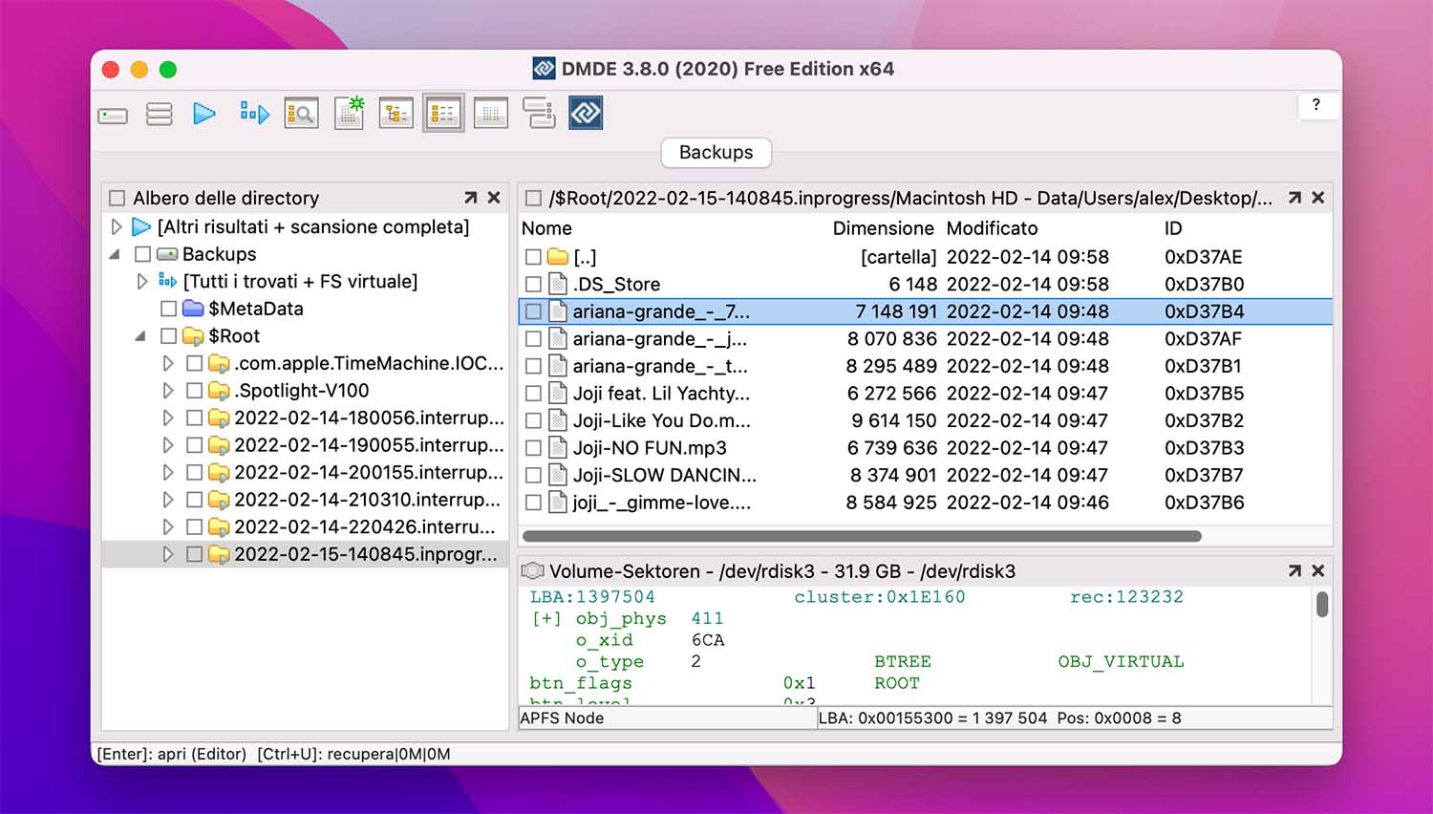
Task: Maximize the file list panel arrow icon
Action: point(1294,198)
